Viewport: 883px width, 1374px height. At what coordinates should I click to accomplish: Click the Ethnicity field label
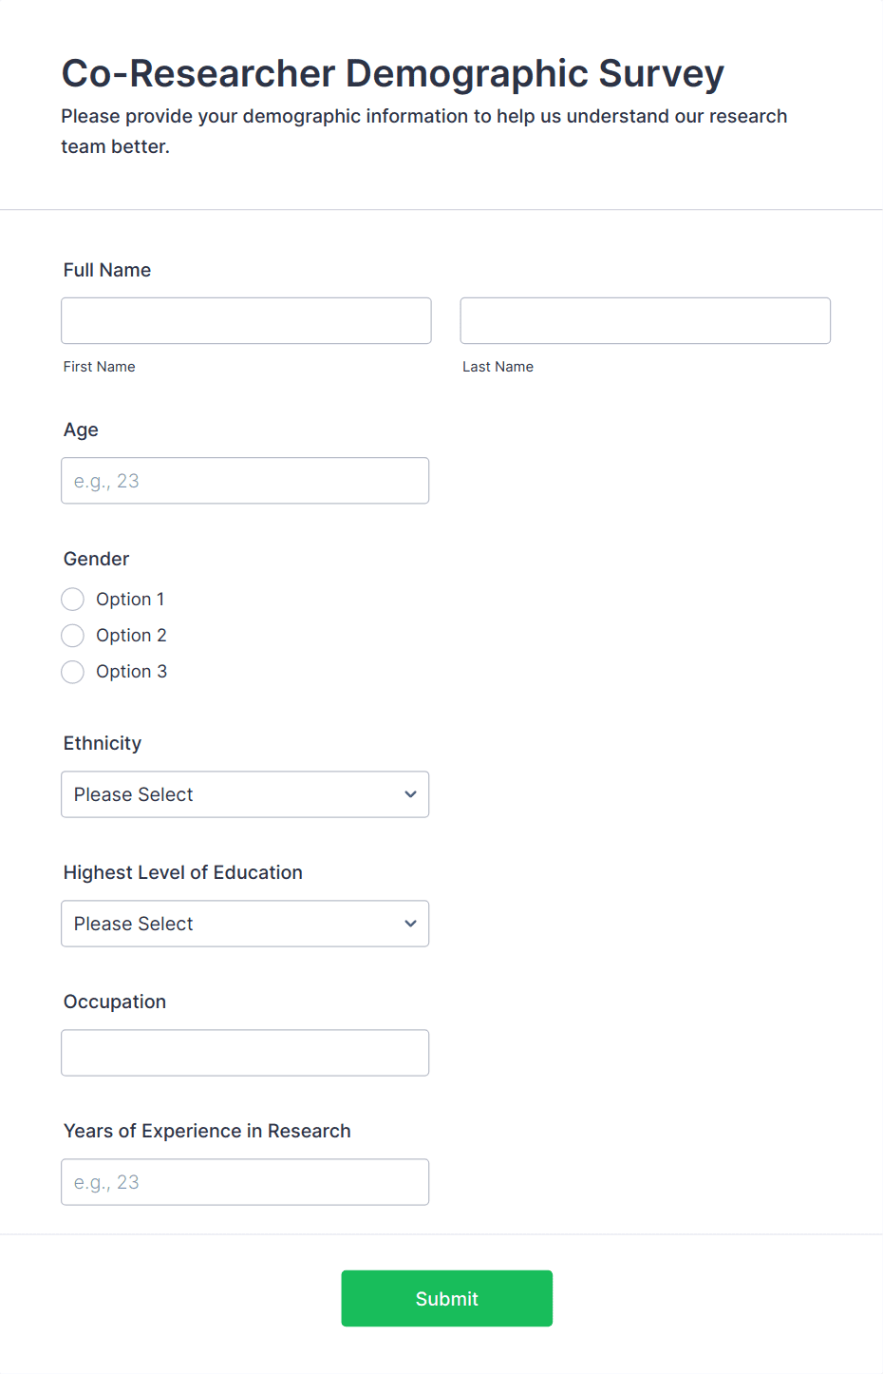click(x=103, y=743)
